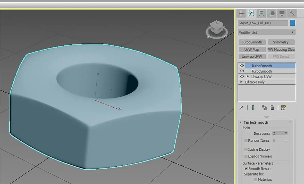The image size is (304, 184).
Task: Click the Unwrap UVW modifier button
Action: [252, 57]
